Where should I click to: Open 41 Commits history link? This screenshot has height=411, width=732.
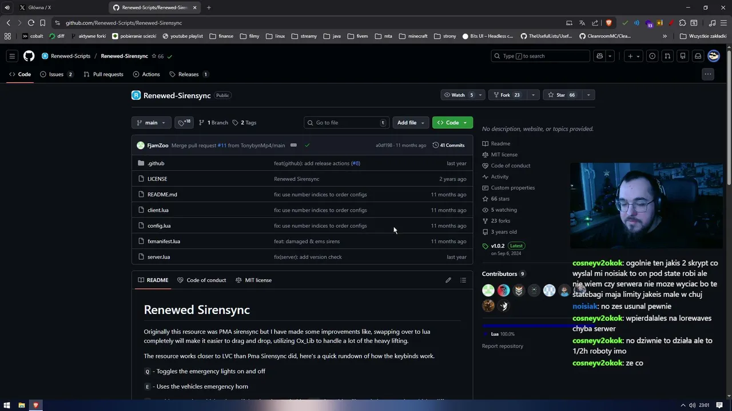(449, 145)
